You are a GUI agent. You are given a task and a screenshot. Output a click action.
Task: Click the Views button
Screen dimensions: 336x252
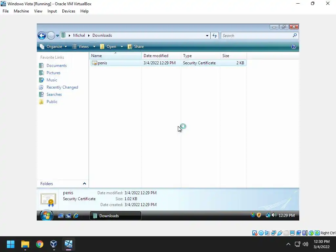tap(81, 47)
